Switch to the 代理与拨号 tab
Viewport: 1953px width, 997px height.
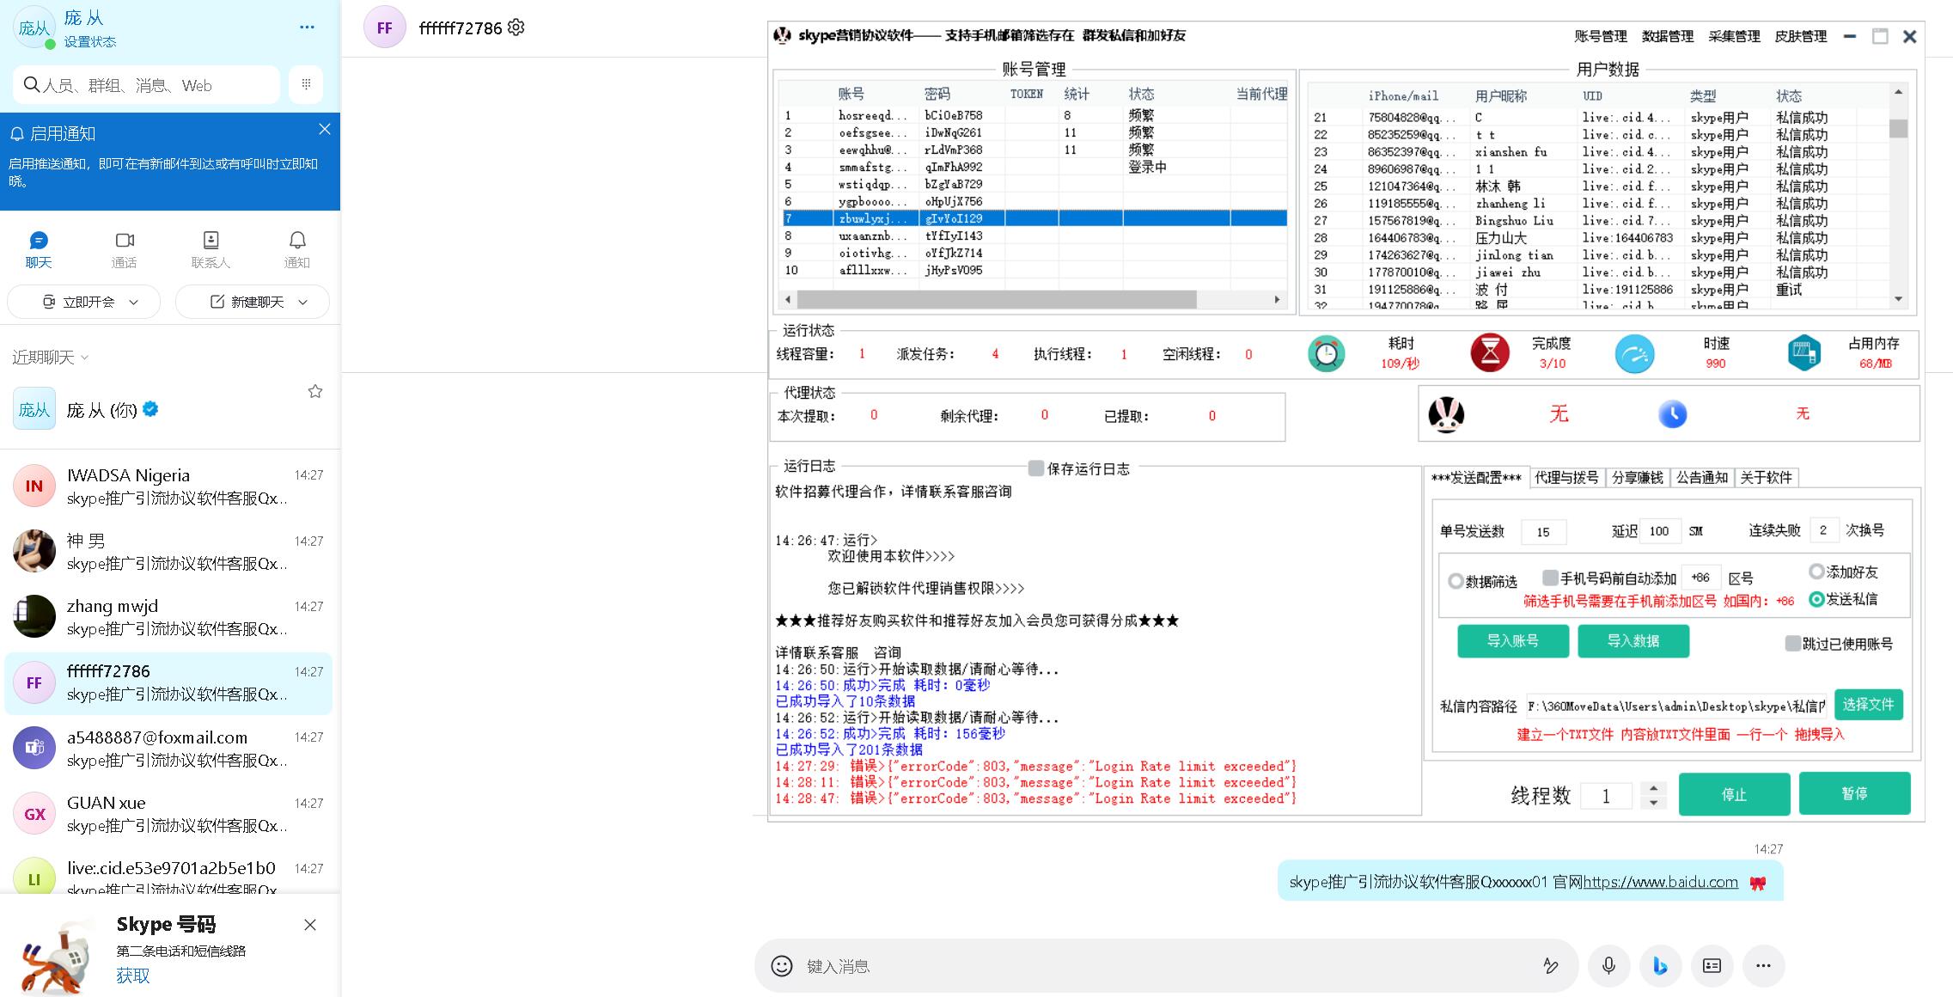tap(1566, 478)
